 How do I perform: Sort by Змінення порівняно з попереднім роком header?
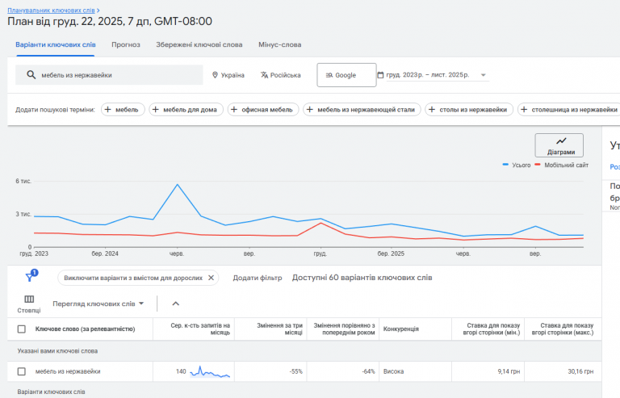344,329
